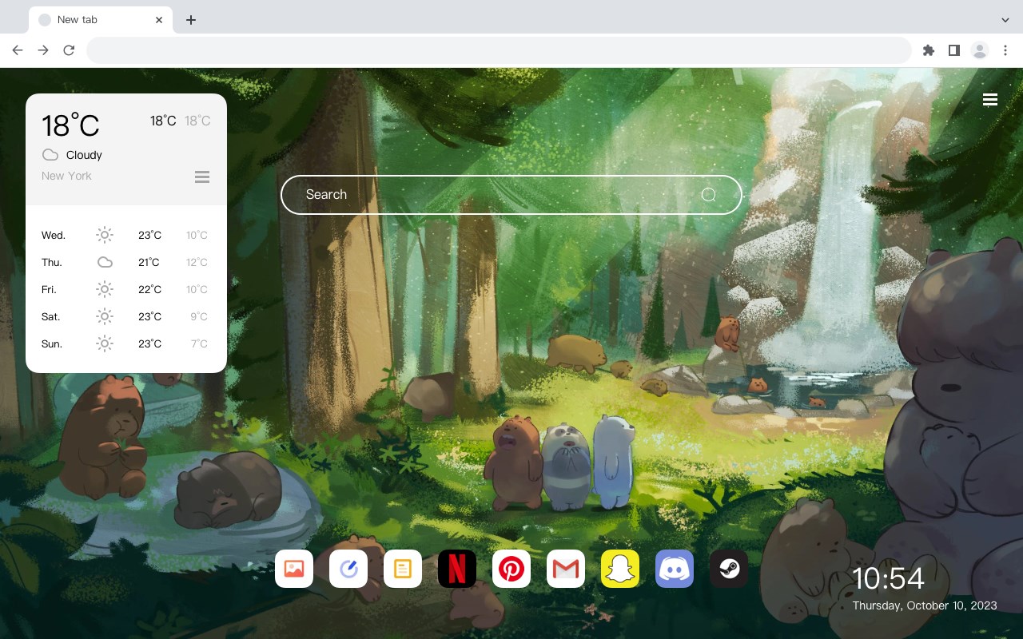Expand the tab search dropdown arrow
This screenshot has height=639, width=1023.
tap(1005, 20)
